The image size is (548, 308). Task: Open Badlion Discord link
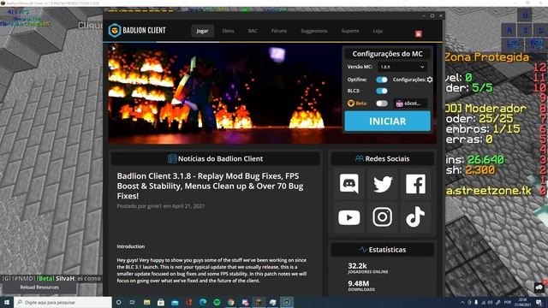[348, 183]
